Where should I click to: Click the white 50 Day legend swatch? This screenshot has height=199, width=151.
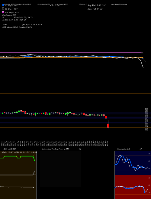click(x=3, y=8)
